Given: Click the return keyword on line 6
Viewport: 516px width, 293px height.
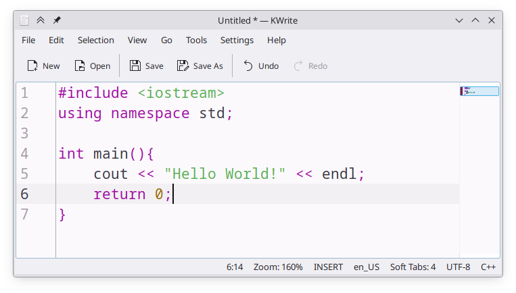Looking at the screenshot, I should pyautogui.click(x=120, y=194).
